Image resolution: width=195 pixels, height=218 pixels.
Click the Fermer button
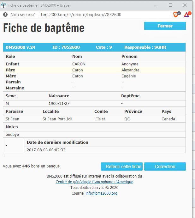click(165, 26)
